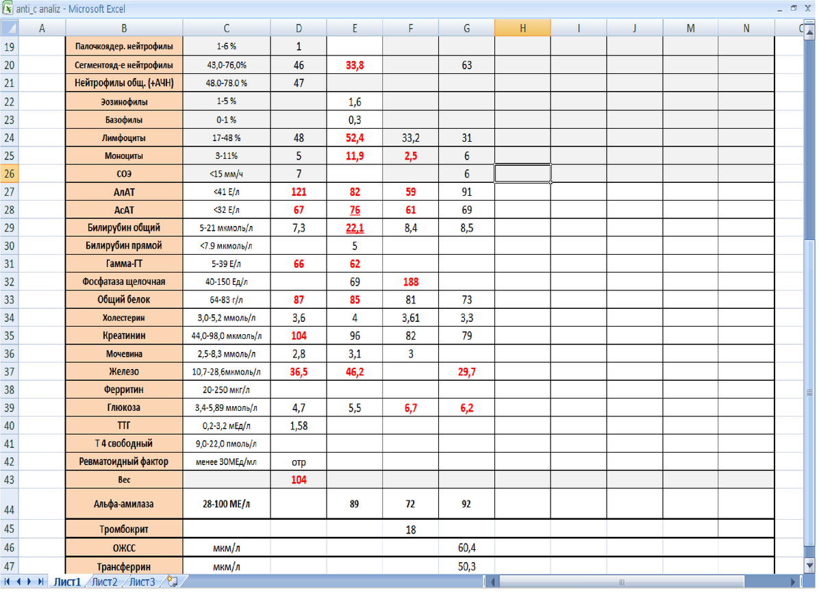Open the Лист3 sheet tab
This screenshot has height=593, width=819.
(142, 582)
